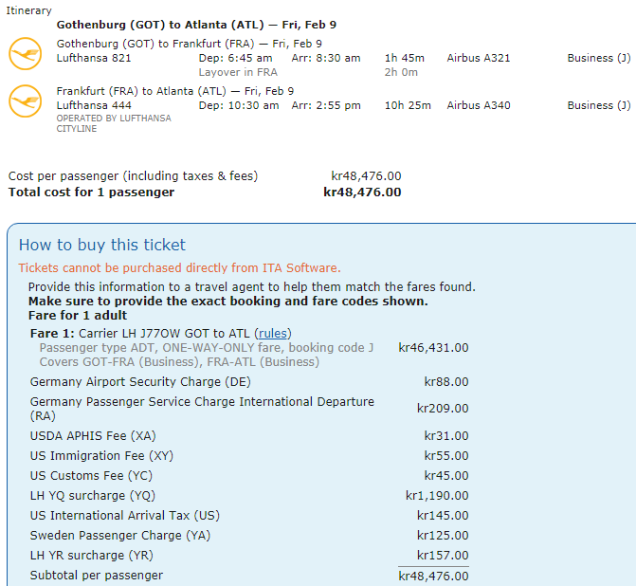Click 'Lufthansa 821' flight number
The height and width of the screenshot is (586, 636).
(94, 58)
